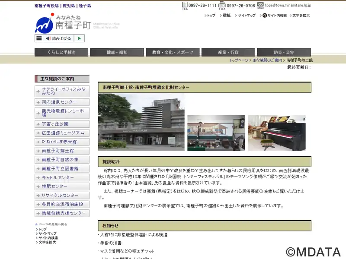Open くらしと手続き navigation tab

(x=61, y=52)
